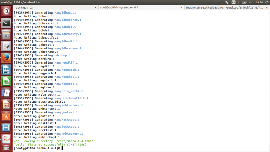Click Note: Writing ldbadd.1 line

coord(33,16)
